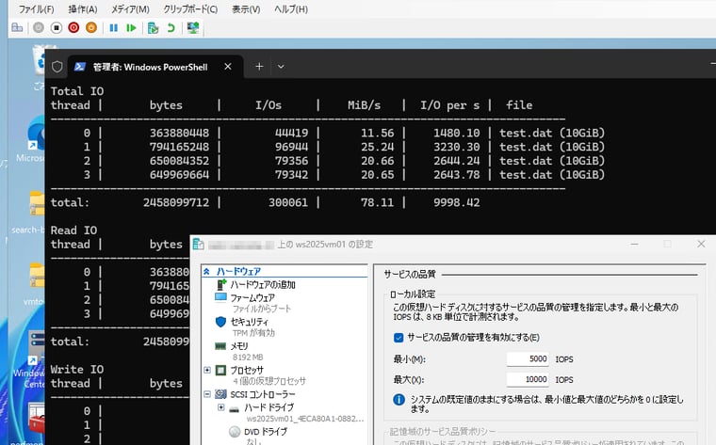Click the ハードウェアの追加 icon

[221, 284]
